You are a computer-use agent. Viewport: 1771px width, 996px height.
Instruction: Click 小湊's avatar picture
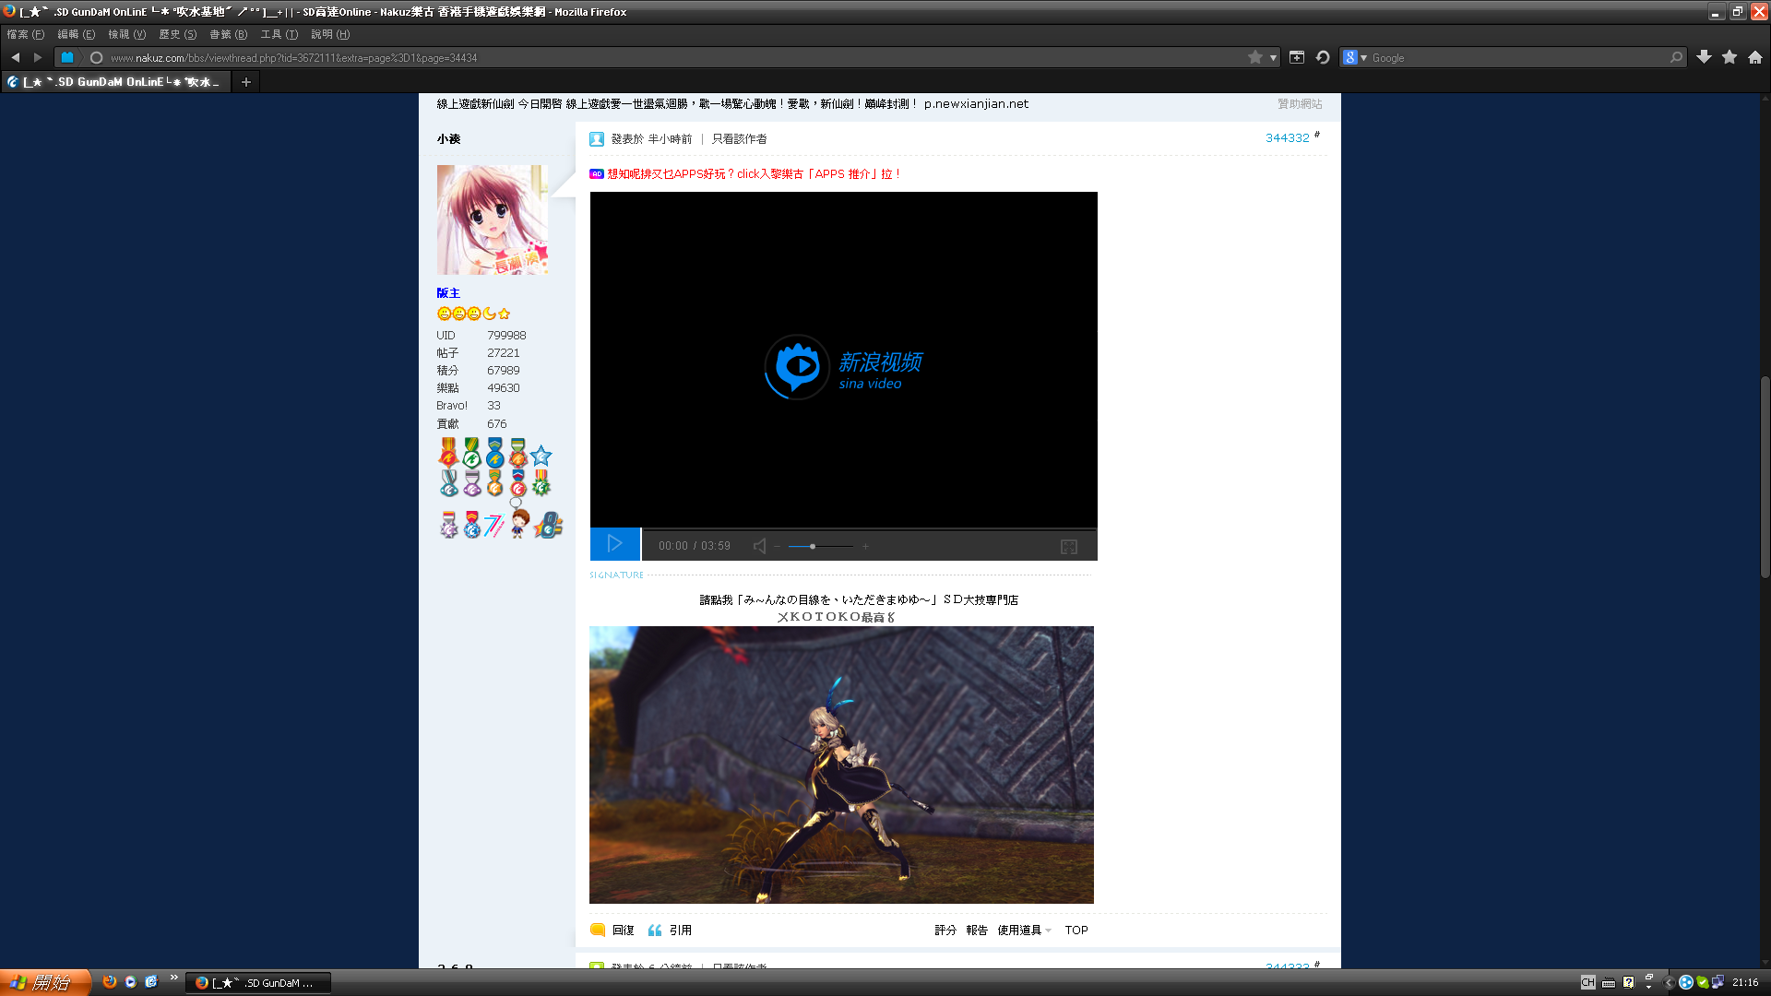(x=492, y=219)
